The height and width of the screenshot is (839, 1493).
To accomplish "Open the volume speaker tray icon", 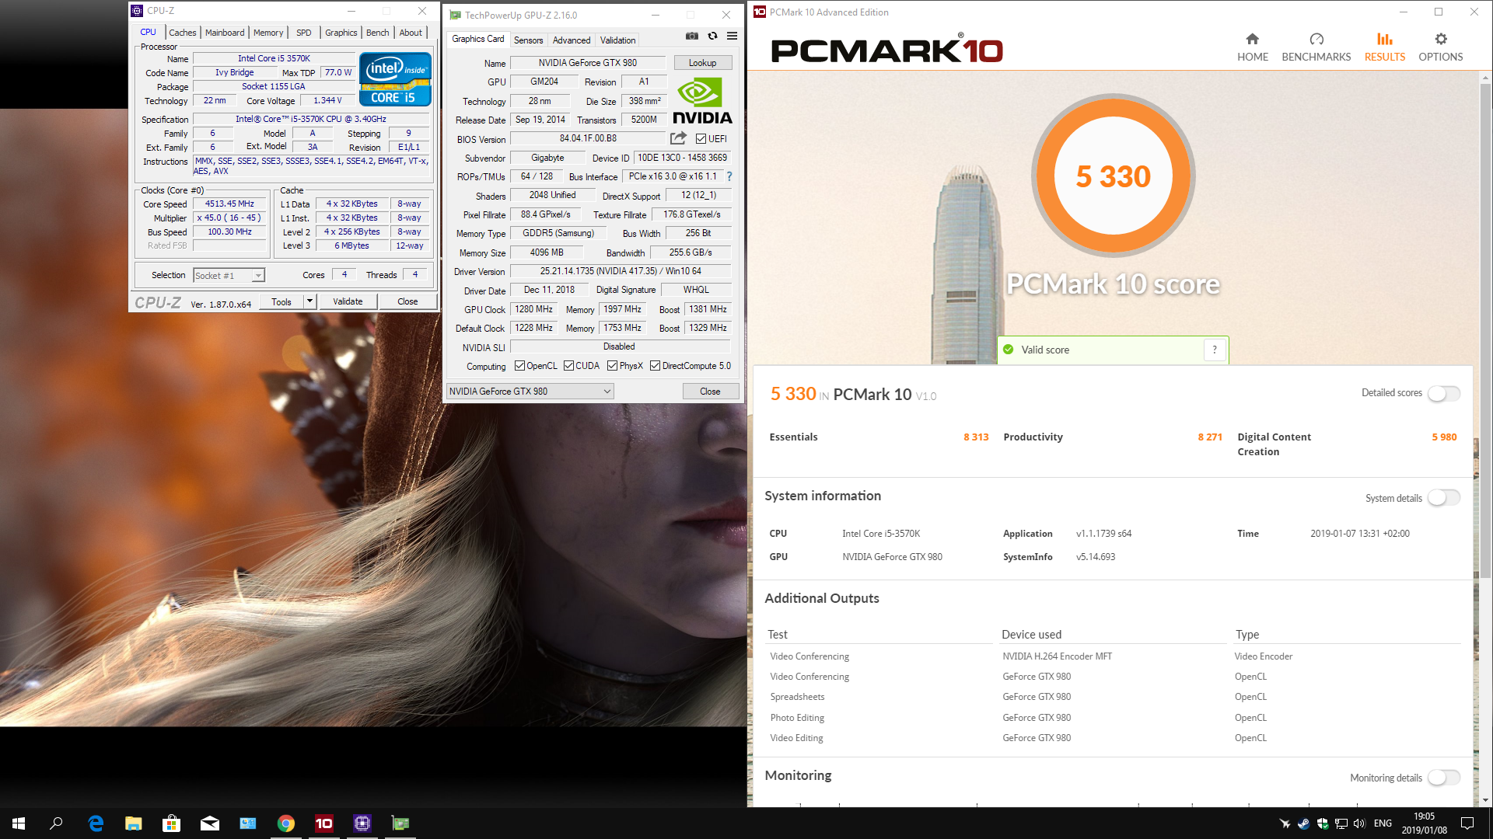I will (1359, 823).
